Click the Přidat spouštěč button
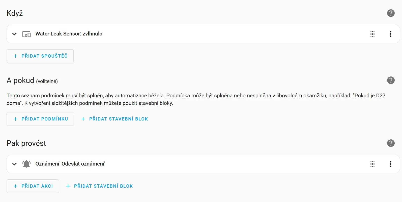This screenshot has height=202, width=402. (40, 56)
